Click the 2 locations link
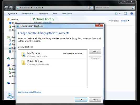Viewport: 140px width, 105px height. [47, 23]
